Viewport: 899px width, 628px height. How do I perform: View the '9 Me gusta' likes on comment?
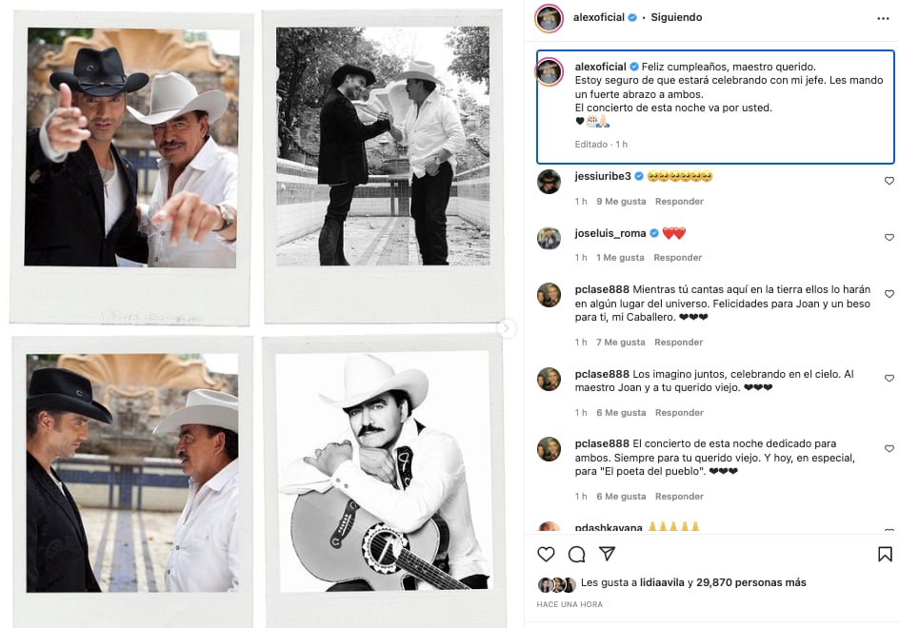tap(621, 202)
